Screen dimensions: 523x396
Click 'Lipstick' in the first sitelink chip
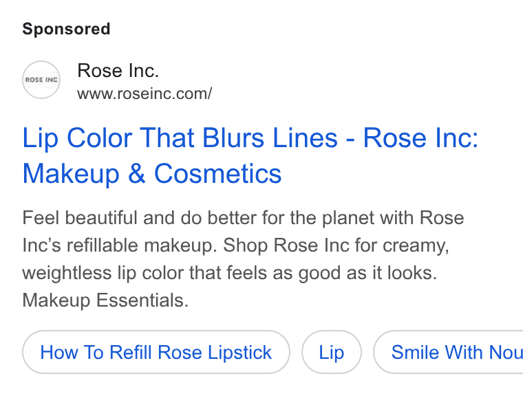click(x=239, y=352)
